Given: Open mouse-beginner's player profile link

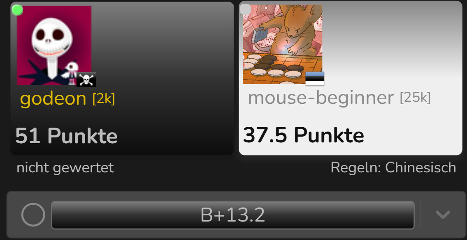Looking at the screenshot, I should pos(321,98).
